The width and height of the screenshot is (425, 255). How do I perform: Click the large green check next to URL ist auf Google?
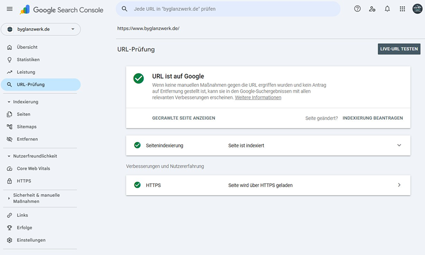click(138, 78)
